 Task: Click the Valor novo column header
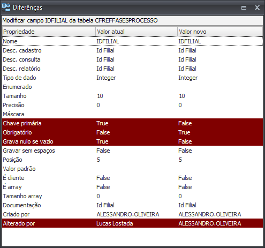(220, 32)
